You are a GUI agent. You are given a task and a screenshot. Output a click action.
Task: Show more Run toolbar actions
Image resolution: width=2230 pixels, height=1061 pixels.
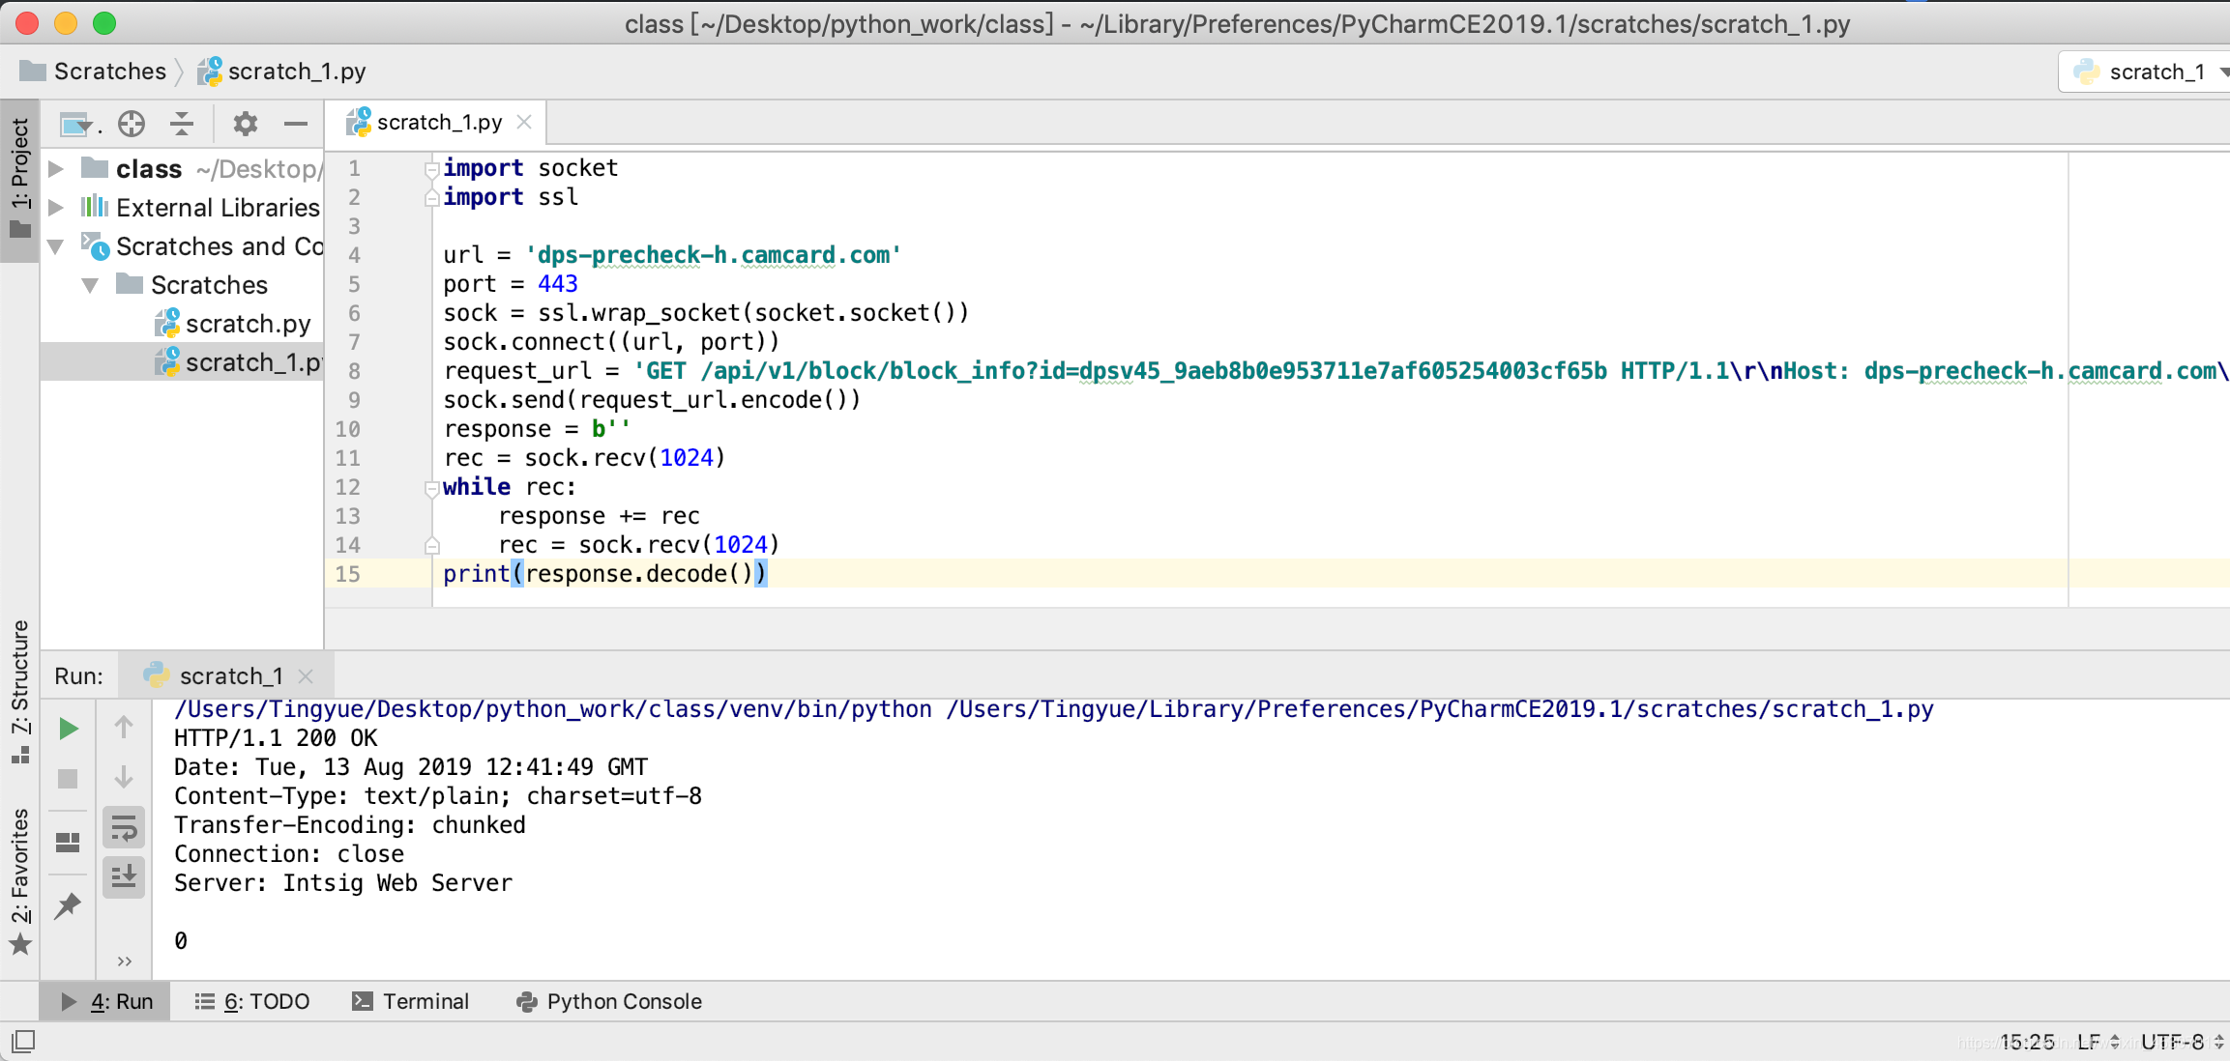coord(124,961)
